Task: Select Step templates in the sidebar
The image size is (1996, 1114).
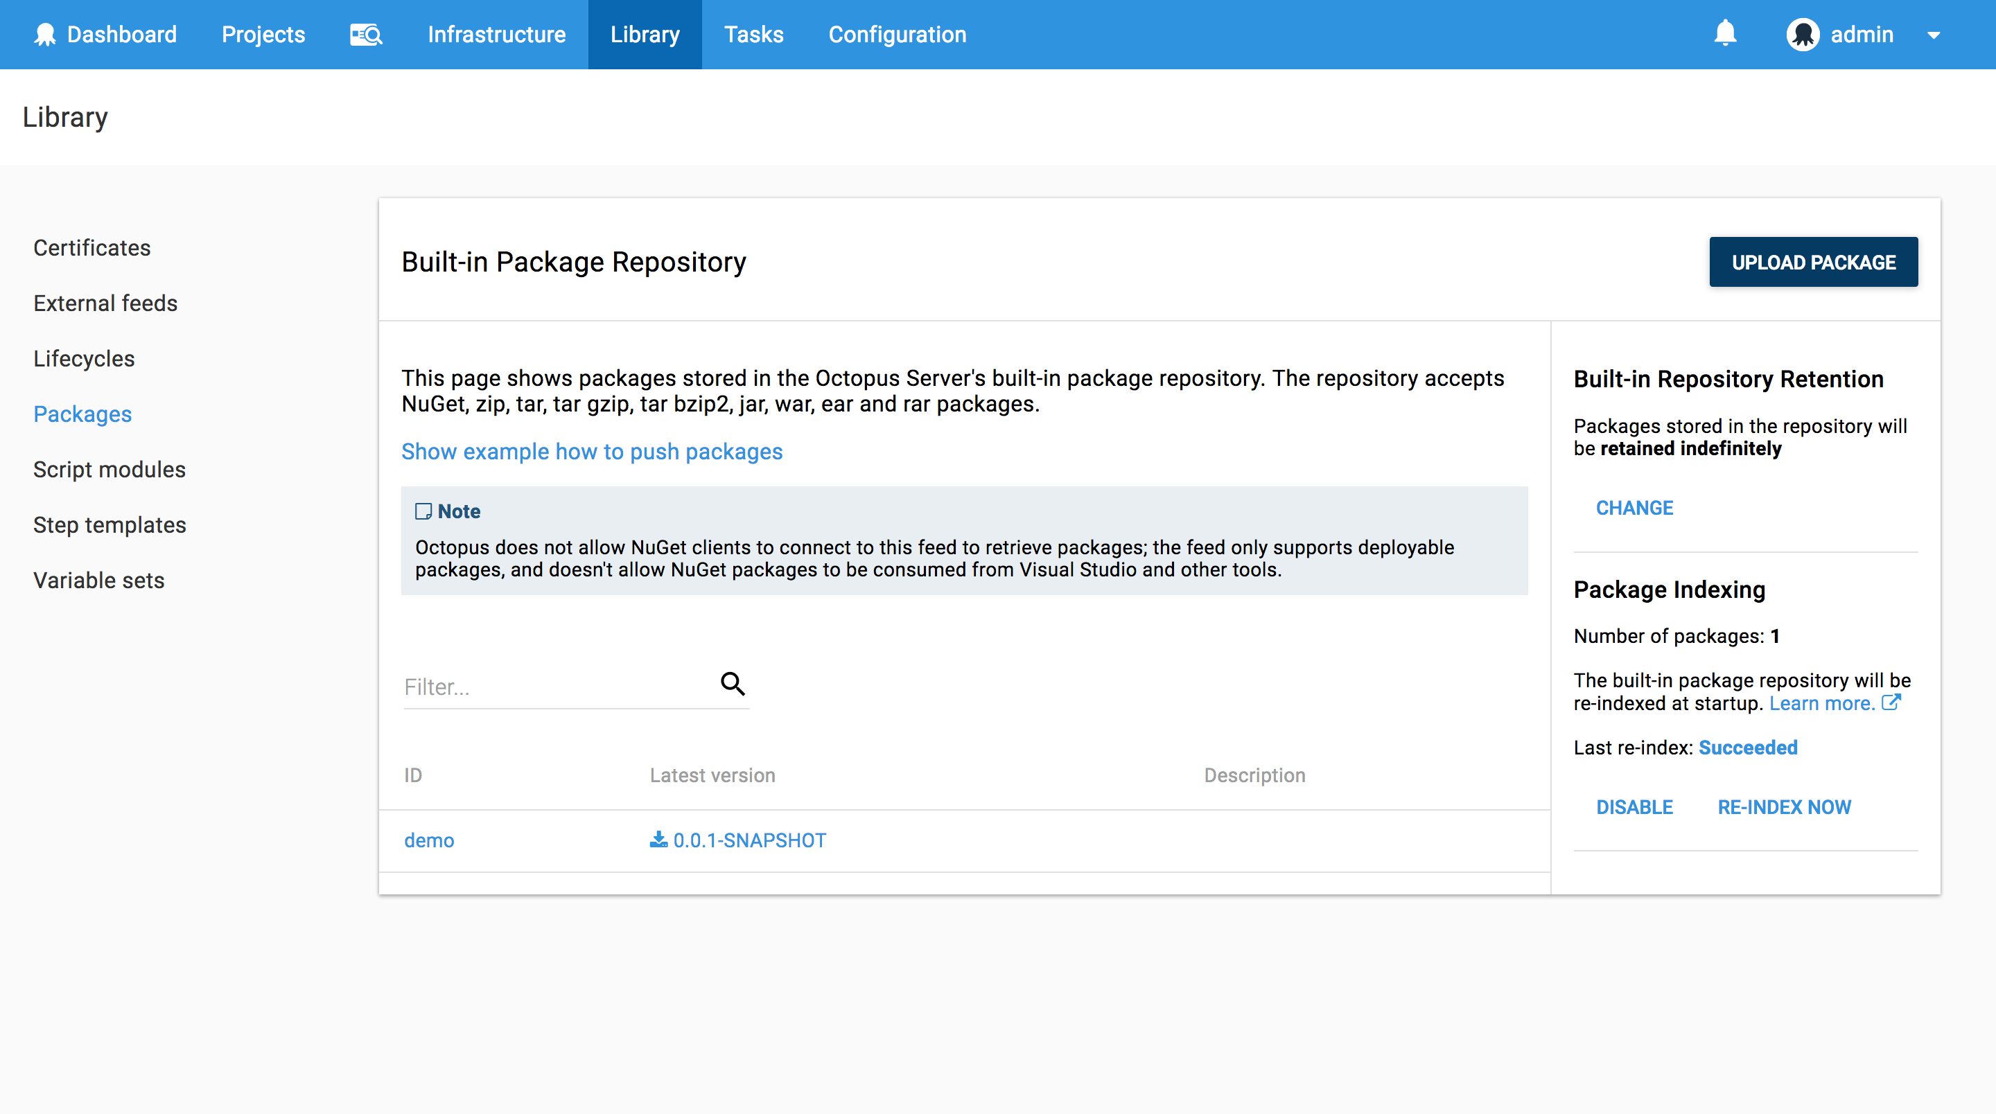Action: [110, 525]
